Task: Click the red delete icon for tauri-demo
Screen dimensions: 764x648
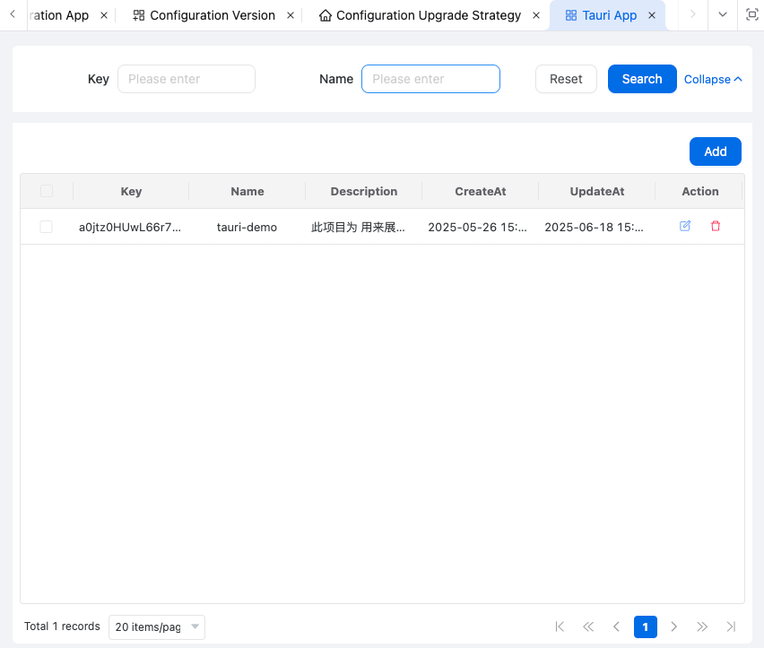Action: tap(715, 226)
